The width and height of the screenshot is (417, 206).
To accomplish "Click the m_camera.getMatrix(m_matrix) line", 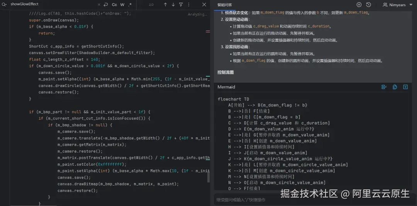I will click(x=92, y=145).
